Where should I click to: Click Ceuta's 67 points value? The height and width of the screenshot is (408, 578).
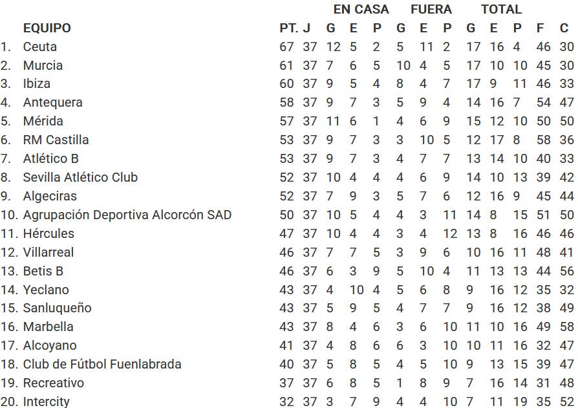[x=286, y=47]
